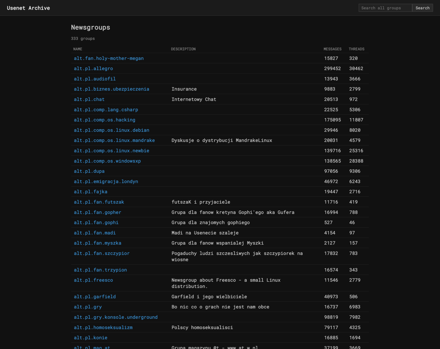Click thread count 11807 for alt.pl.comp.os.hacking
The width and height of the screenshot is (440, 349).
pos(356,120)
